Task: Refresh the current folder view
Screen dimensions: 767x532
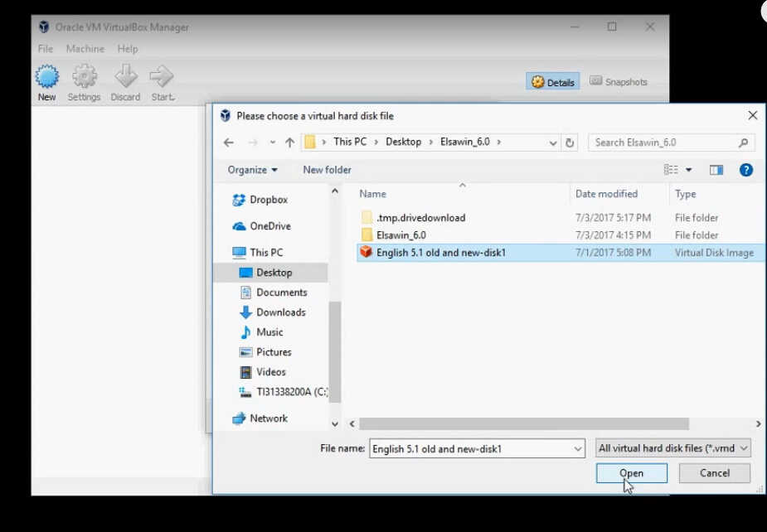Action: [x=570, y=143]
